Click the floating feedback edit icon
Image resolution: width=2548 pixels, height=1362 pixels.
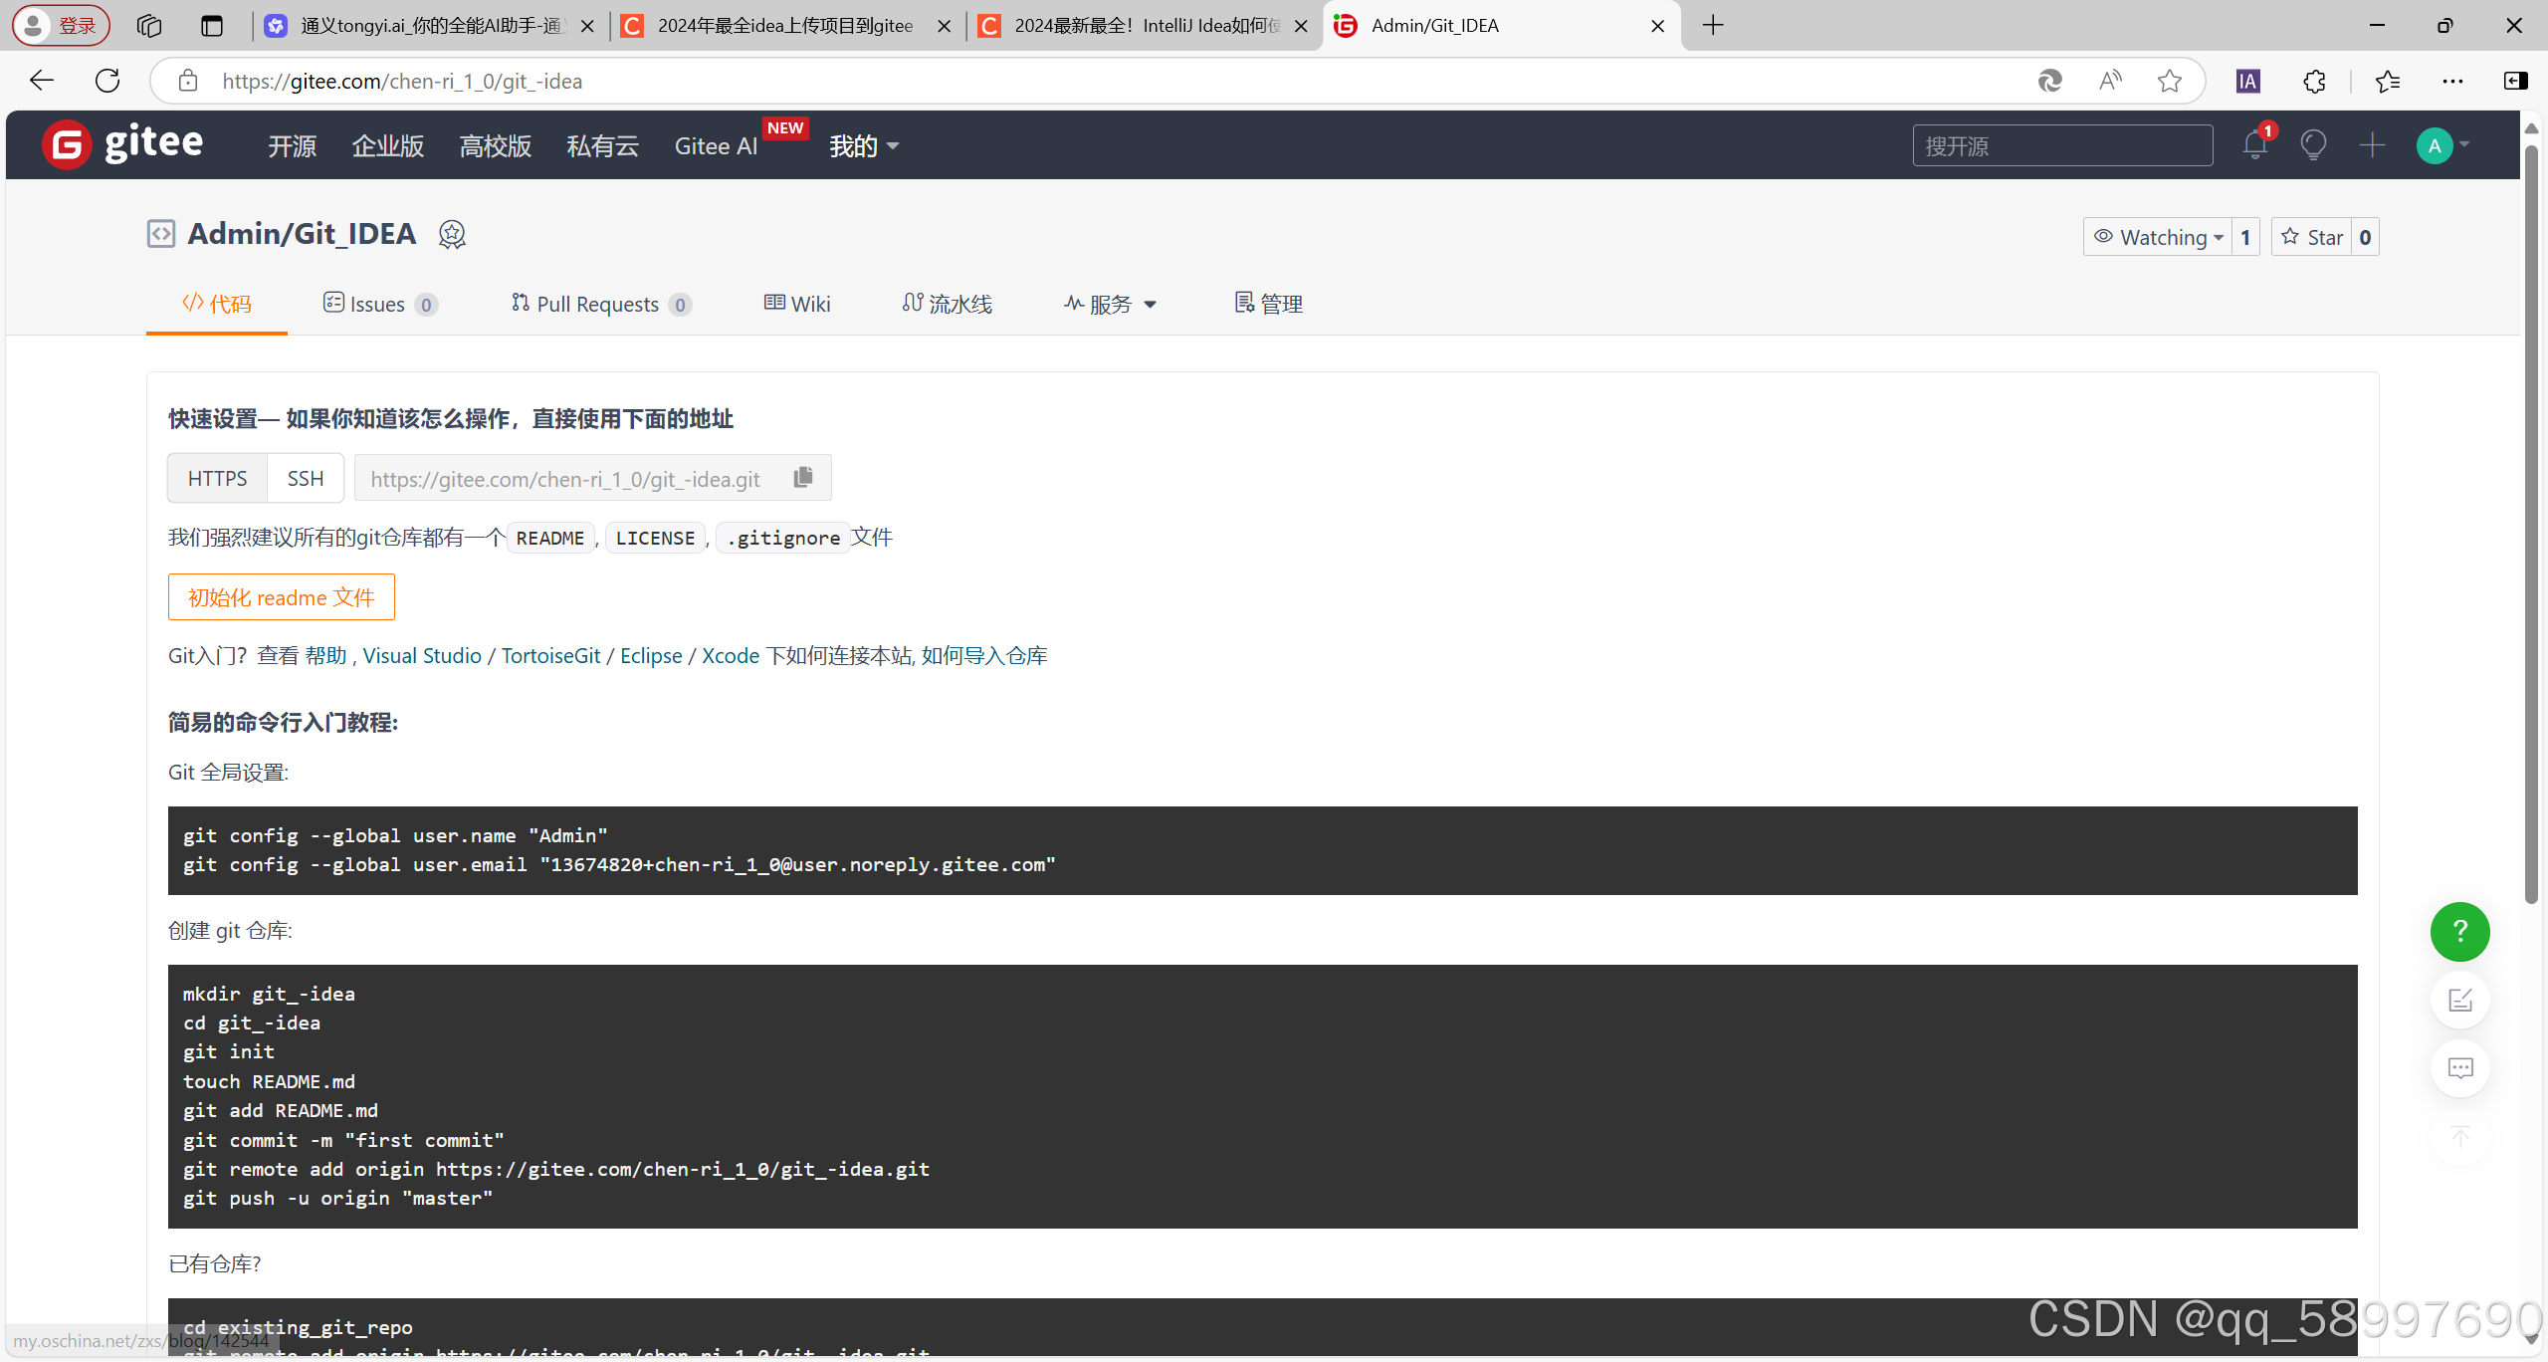tap(2459, 1001)
